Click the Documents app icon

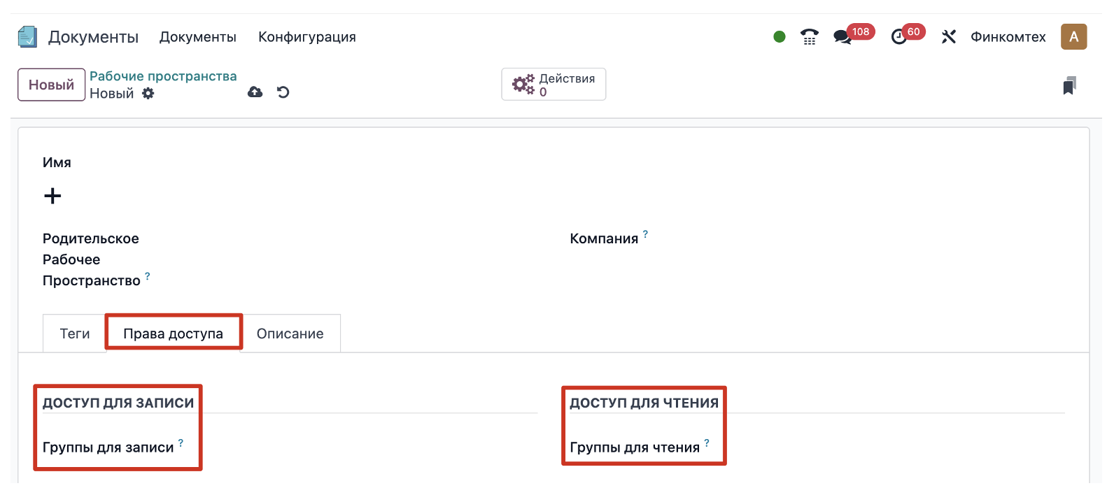[x=27, y=36]
